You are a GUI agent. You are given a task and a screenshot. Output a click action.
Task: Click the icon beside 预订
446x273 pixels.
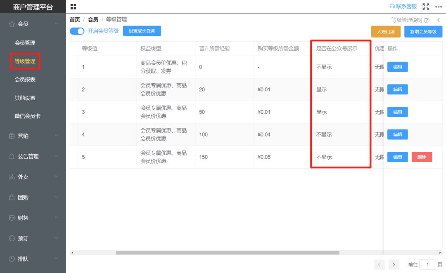[12, 238]
